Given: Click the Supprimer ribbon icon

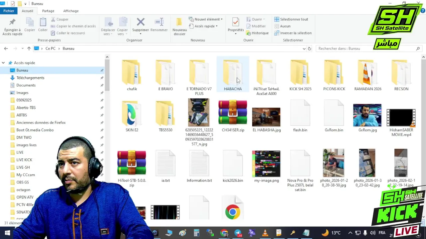Looking at the screenshot, I should pyautogui.click(x=140, y=26).
